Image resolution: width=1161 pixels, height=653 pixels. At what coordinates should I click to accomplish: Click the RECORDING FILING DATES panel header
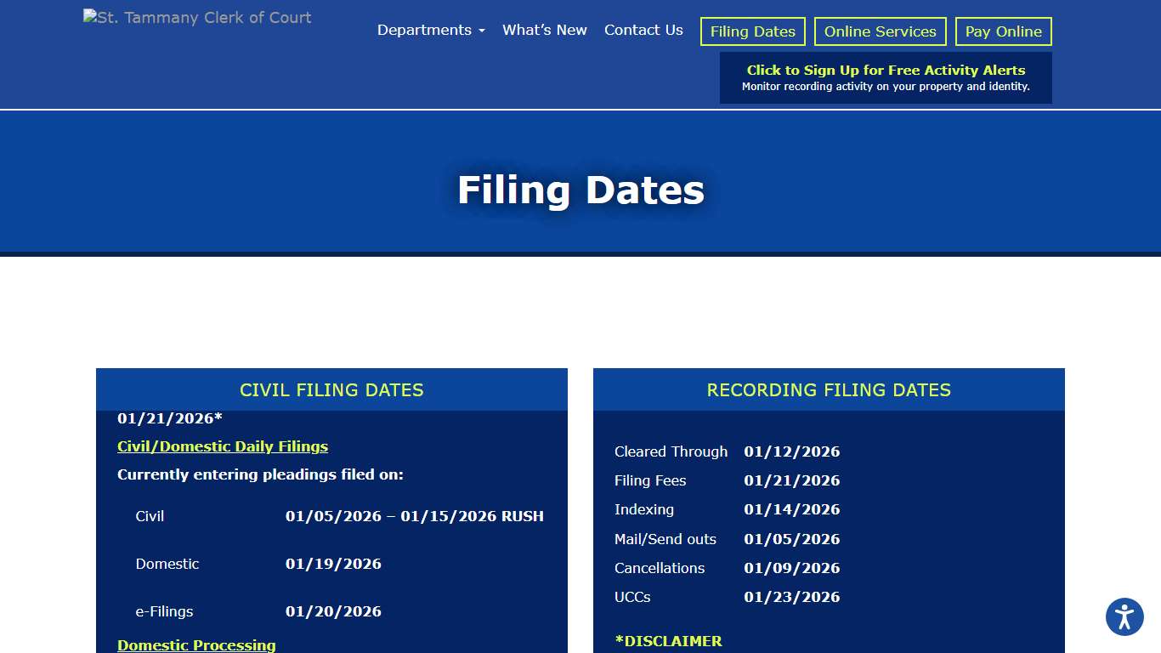click(829, 390)
